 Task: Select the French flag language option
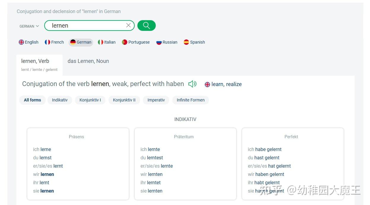click(54, 42)
